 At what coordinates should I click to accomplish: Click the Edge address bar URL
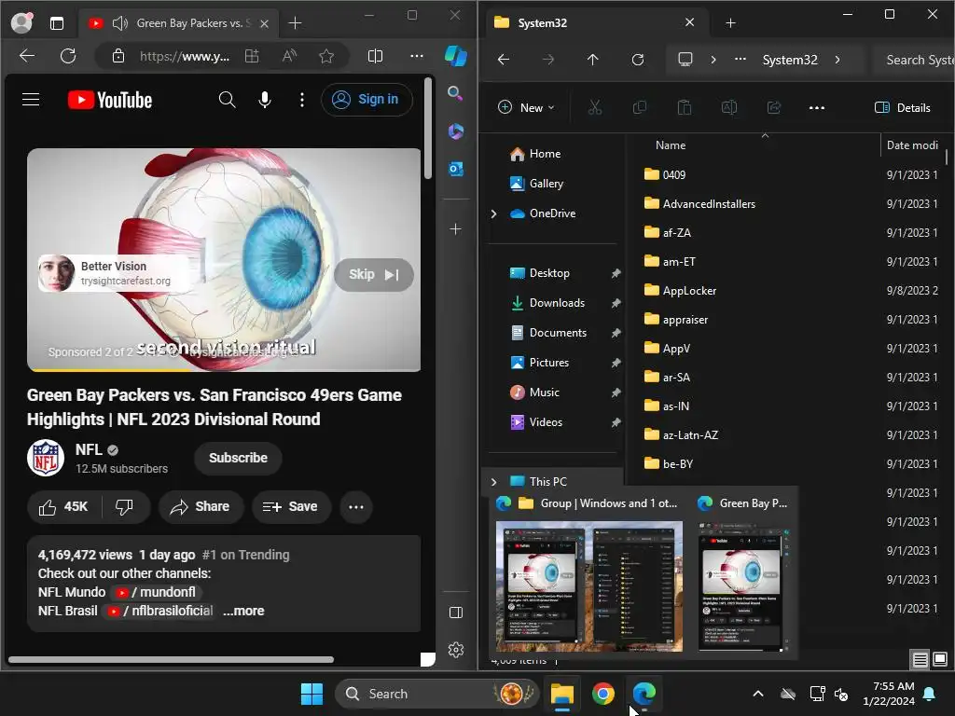(185, 56)
